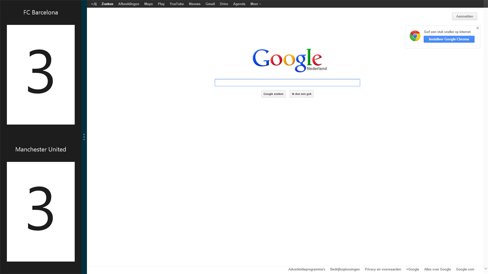Screen dimensions: 488x274
Task: Close the Chrome install promo box
Action: pos(477,28)
